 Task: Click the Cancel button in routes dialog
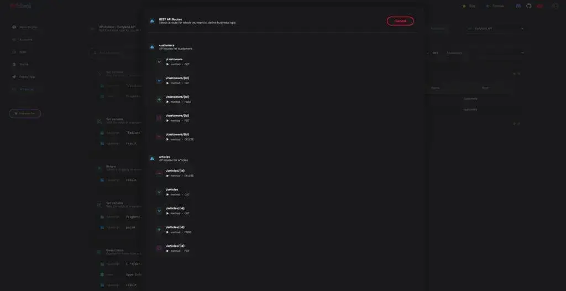pos(400,21)
